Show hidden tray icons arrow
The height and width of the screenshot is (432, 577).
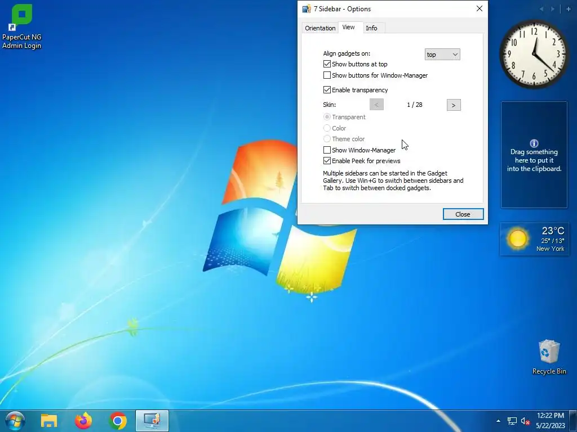[x=498, y=421]
